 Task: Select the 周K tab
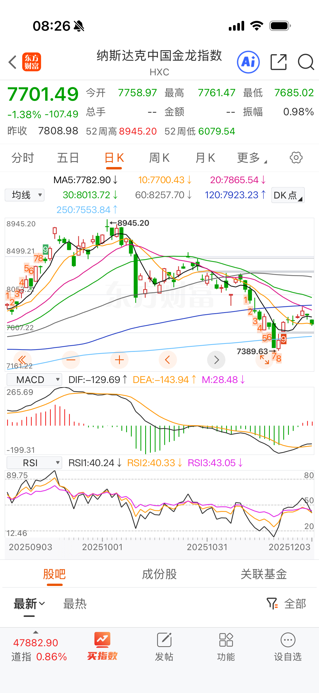[x=159, y=158]
